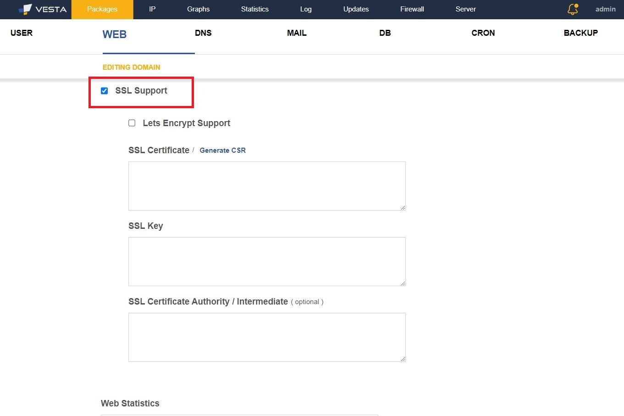Image resolution: width=624 pixels, height=416 pixels.
Task: Switch to the MAIL tab
Action: (x=297, y=33)
